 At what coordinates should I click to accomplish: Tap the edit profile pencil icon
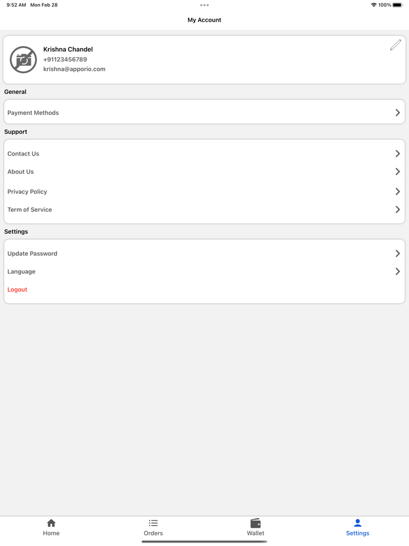click(x=396, y=45)
